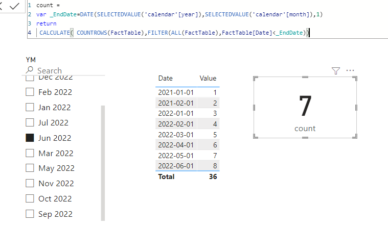The width and height of the screenshot is (388, 227).
Task: Check the Nov 2022 checkbox
Action: [30, 183]
